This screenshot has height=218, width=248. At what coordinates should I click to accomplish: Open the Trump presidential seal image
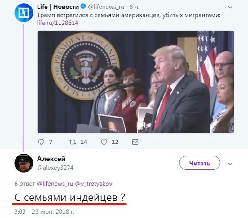[136, 82]
